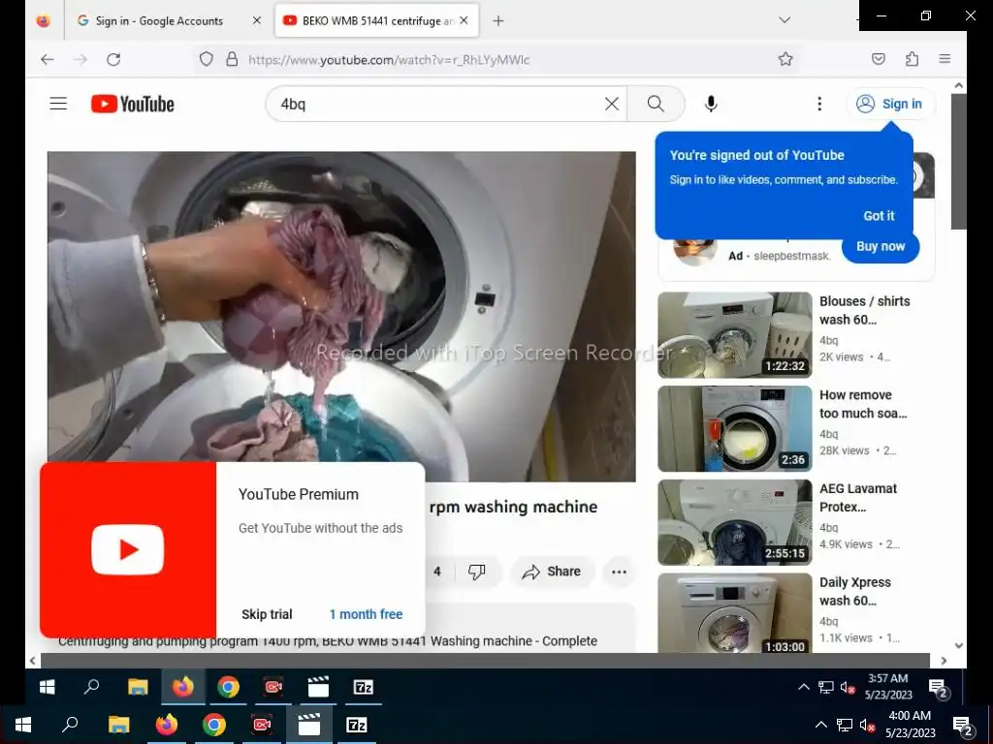Bookmark this page with the star icon
The image size is (993, 744).
point(785,59)
